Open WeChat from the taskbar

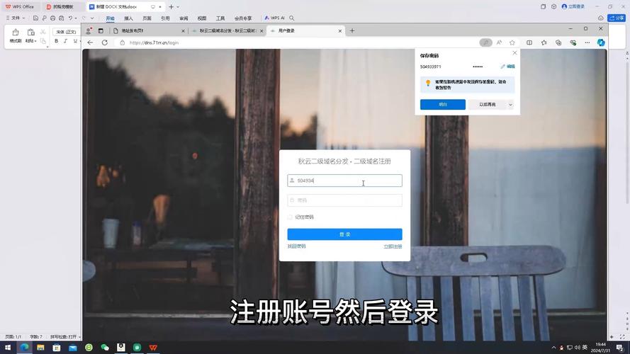[x=105, y=348]
